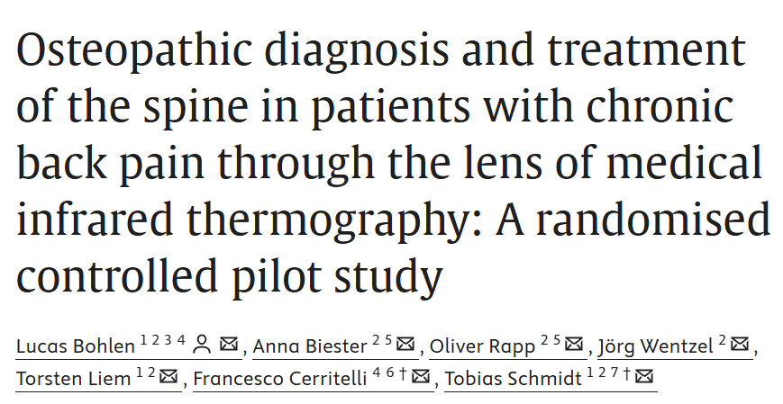Open the Tobias Schmidt author link
Viewport: 783px width, 404px height.
pyautogui.click(x=514, y=379)
